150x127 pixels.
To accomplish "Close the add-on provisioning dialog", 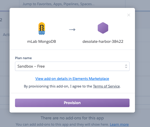I will (129, 15).
